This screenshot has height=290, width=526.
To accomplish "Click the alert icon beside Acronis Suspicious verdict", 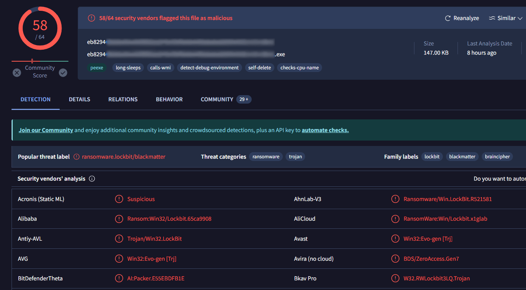I will [119, 199].
